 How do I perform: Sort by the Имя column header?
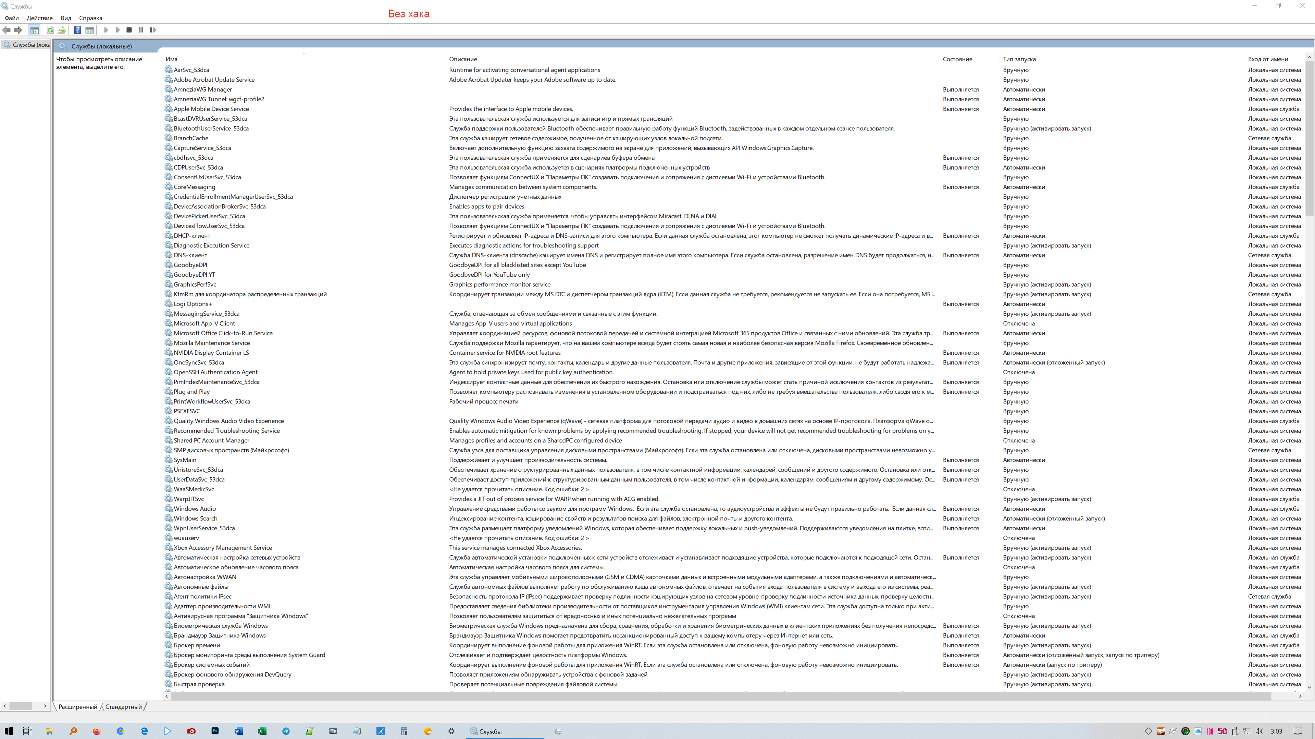pyautogui.click(x=172, y=59)
